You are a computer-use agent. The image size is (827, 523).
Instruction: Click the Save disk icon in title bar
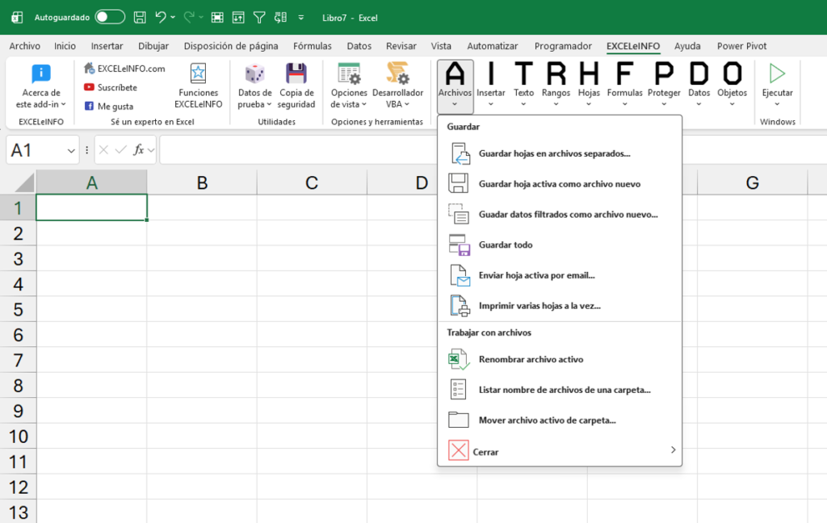(140, 18)
